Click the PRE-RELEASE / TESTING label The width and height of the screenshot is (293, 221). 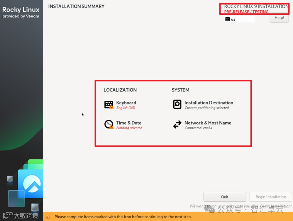(x=246, y=12)
